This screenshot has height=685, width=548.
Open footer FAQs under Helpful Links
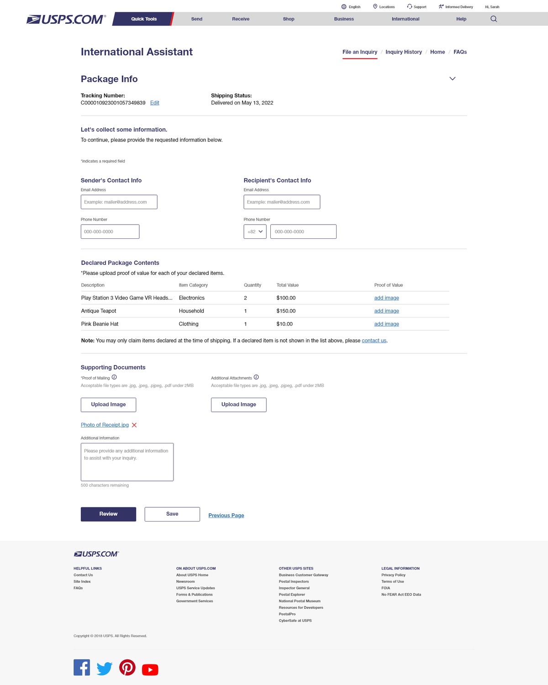click(x=78, y=588)
